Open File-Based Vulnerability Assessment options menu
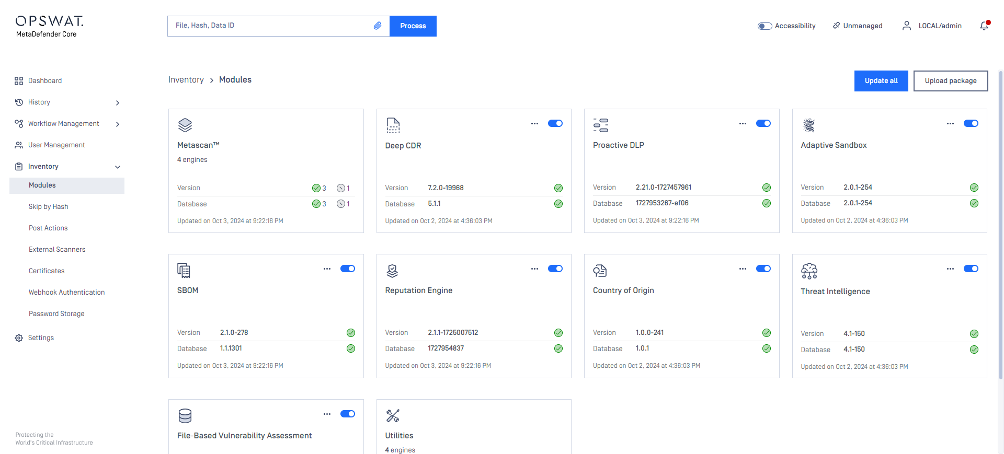Image resolution: width=1004 pixels, height=454 pixels. (327, 414)
